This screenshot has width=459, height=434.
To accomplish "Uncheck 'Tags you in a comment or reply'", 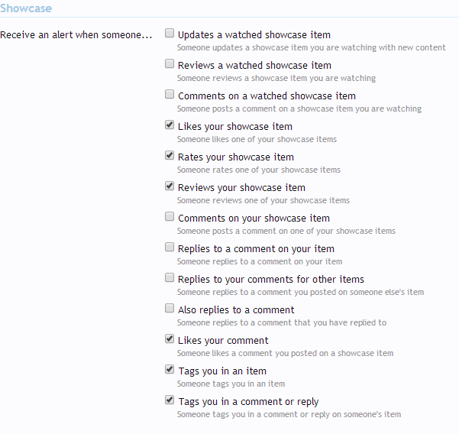I will [x=170, y=400].
